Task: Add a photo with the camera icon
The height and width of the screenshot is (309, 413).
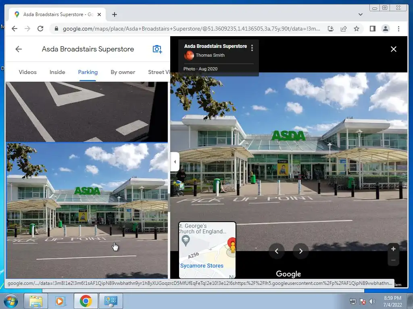Action: (157, 49)
